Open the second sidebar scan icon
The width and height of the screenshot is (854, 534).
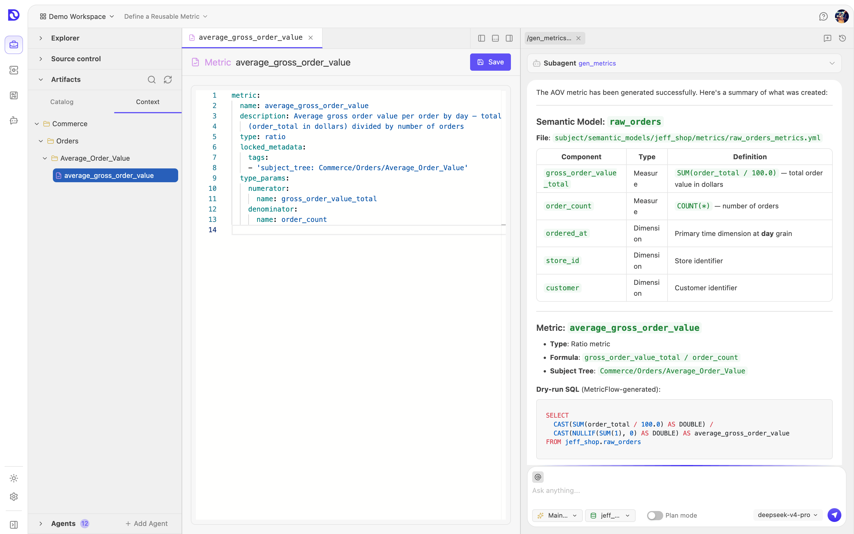[14, 70]
